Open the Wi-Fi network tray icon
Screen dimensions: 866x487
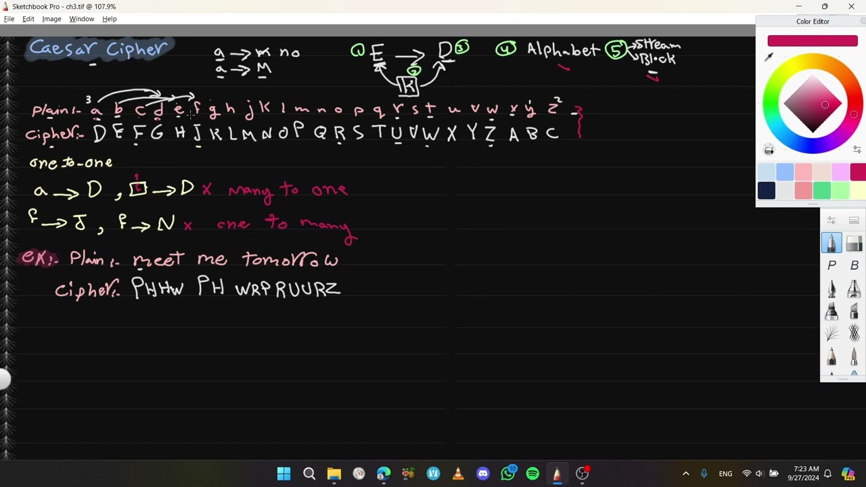click(747, 473)
